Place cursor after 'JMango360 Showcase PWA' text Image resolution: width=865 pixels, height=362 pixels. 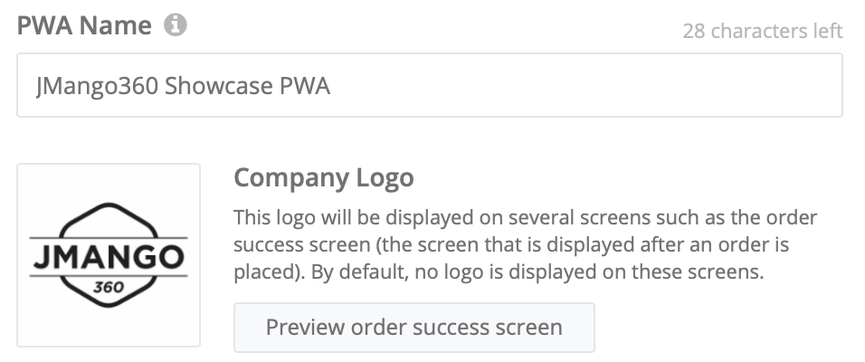(332, 86)
